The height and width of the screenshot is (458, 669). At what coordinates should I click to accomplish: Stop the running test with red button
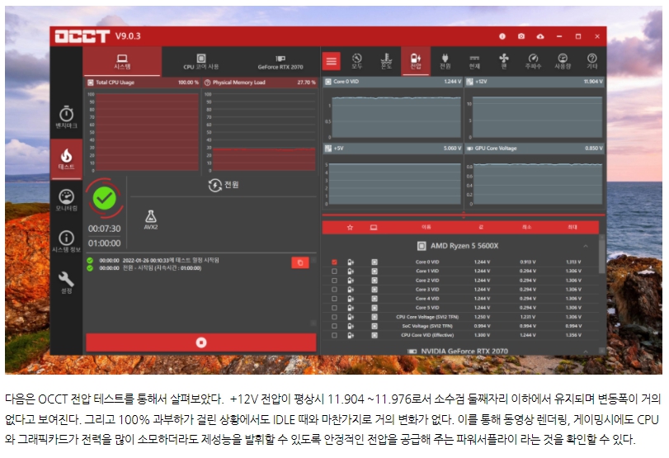point(201,342)
